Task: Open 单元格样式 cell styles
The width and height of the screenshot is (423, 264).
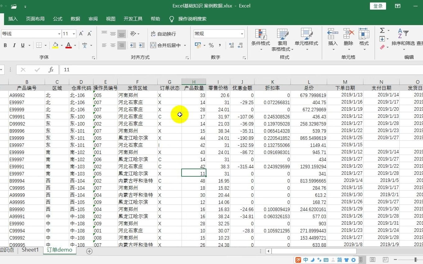Action: click(306, 40)
